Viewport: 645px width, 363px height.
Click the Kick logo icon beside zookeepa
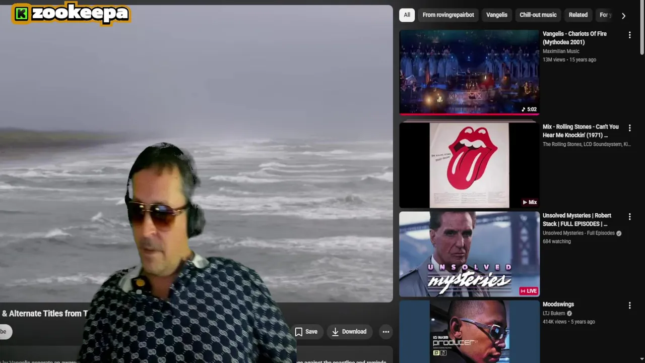click(x=21, y=14)
